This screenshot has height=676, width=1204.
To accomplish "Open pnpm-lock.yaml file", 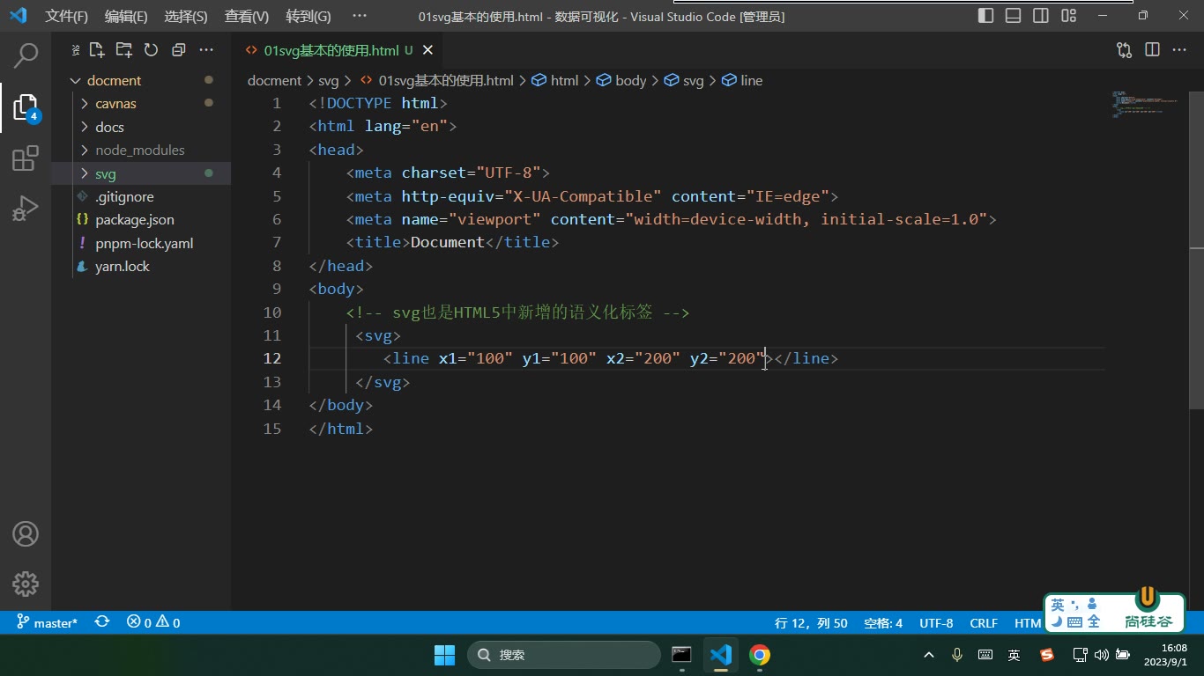I will click(141, 243).
